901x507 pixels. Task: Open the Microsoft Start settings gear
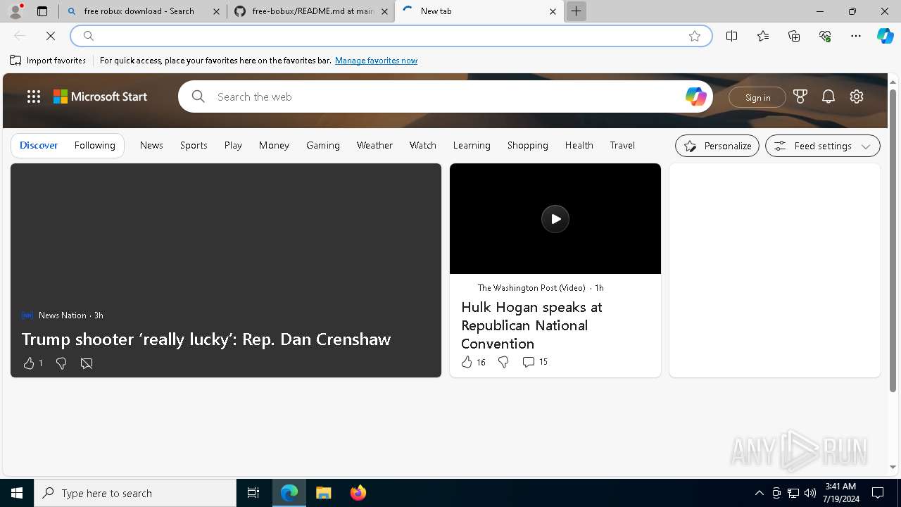pos(857,96)
